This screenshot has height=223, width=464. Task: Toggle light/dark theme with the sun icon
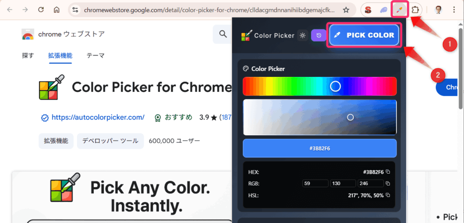pos(303,35)
